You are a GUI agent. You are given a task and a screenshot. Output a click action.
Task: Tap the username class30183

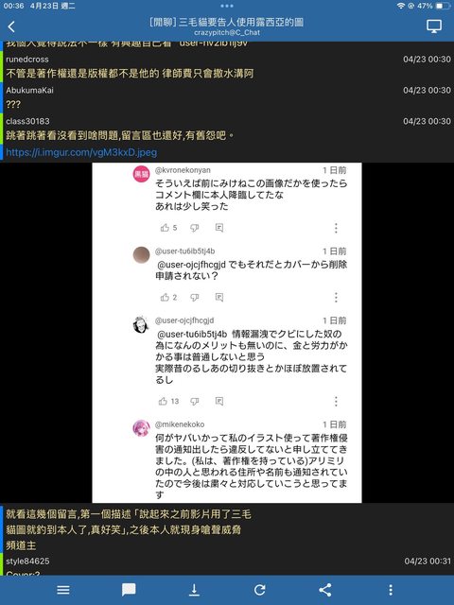coord(27,122)
